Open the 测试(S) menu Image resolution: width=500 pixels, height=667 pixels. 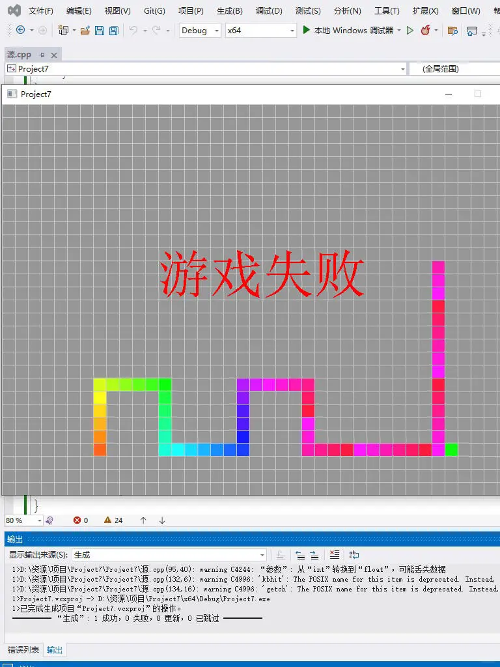(x=308, y=11)
